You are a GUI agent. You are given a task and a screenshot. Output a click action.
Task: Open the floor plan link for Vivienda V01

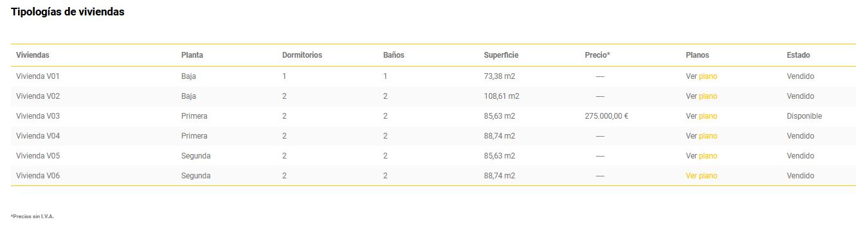pos(701,76)
